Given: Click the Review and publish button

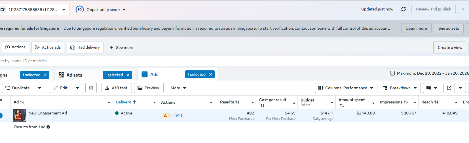Looking at the screenshot, I should 433,9.
